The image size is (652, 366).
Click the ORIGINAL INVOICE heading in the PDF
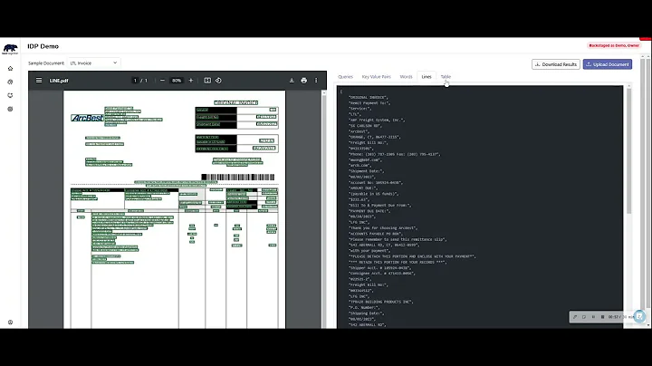[235, 102]
